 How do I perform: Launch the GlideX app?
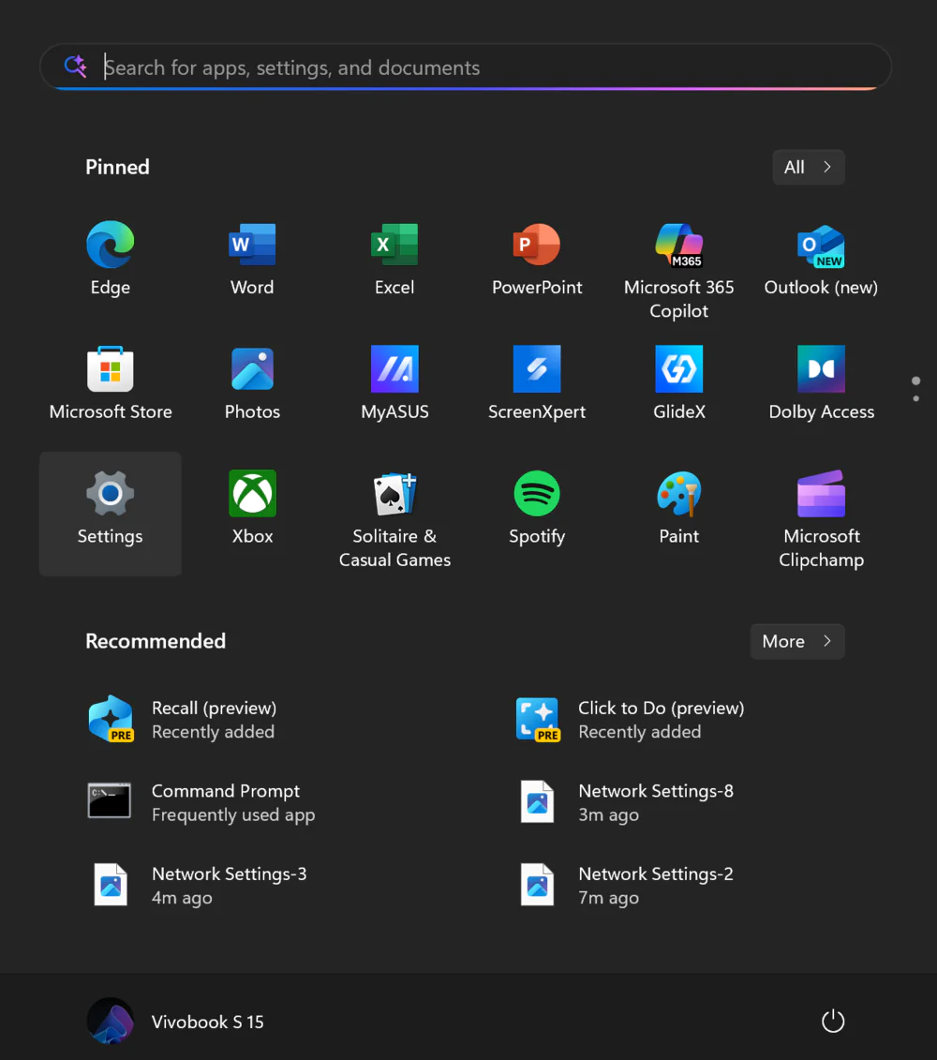pyautogui.click(x=678, y=383)
